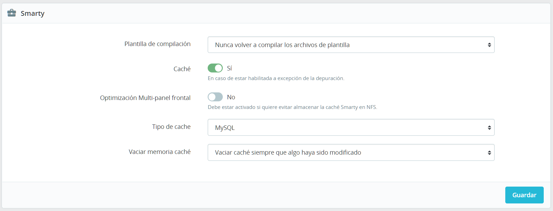Click the Smarty briefcase icon
This screenshot has height=211, width=553.
pyautogui.click(x=12, y=13)
